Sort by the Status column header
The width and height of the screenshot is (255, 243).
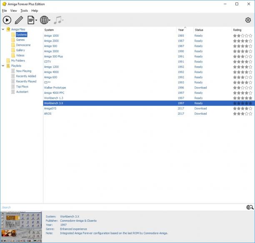pos(212,30)
